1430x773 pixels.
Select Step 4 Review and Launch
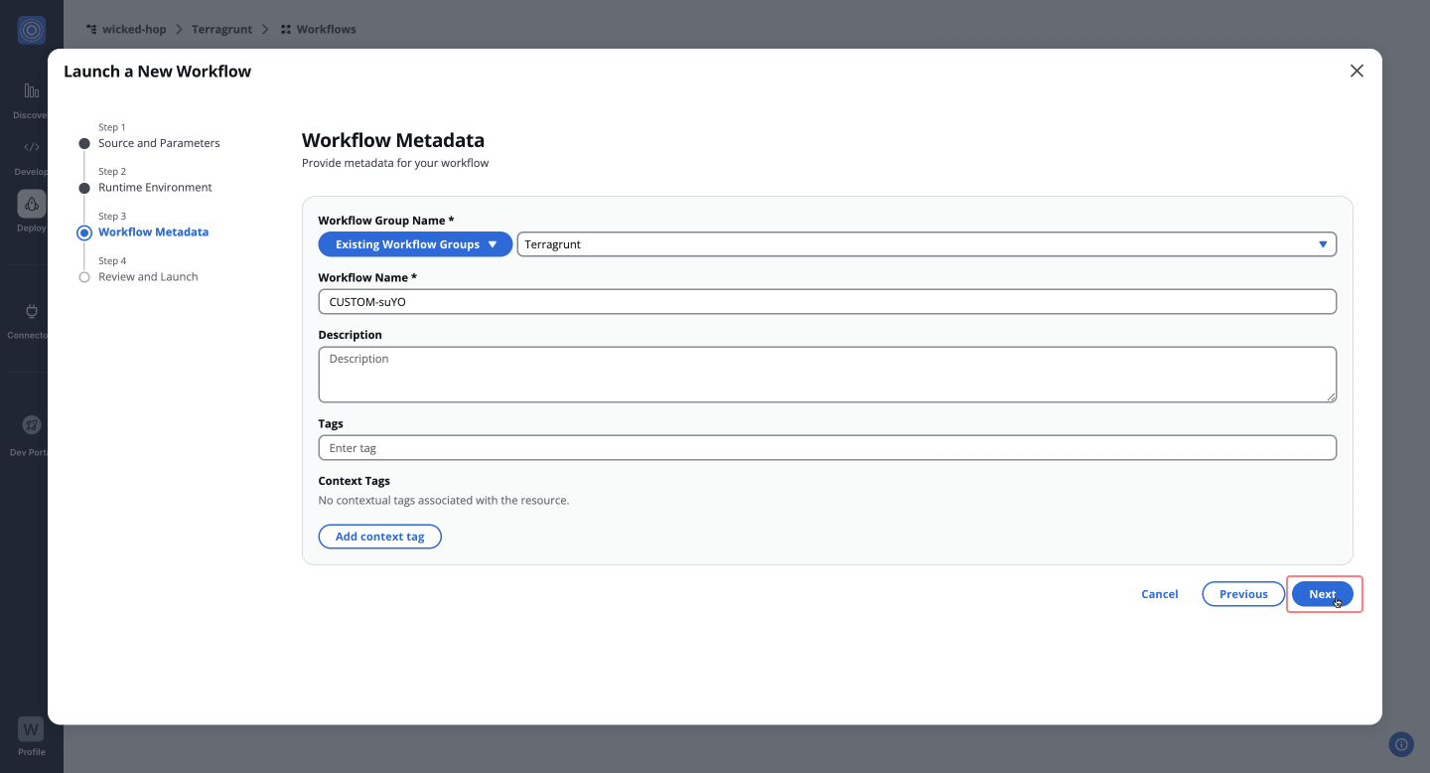pos(148,277)
